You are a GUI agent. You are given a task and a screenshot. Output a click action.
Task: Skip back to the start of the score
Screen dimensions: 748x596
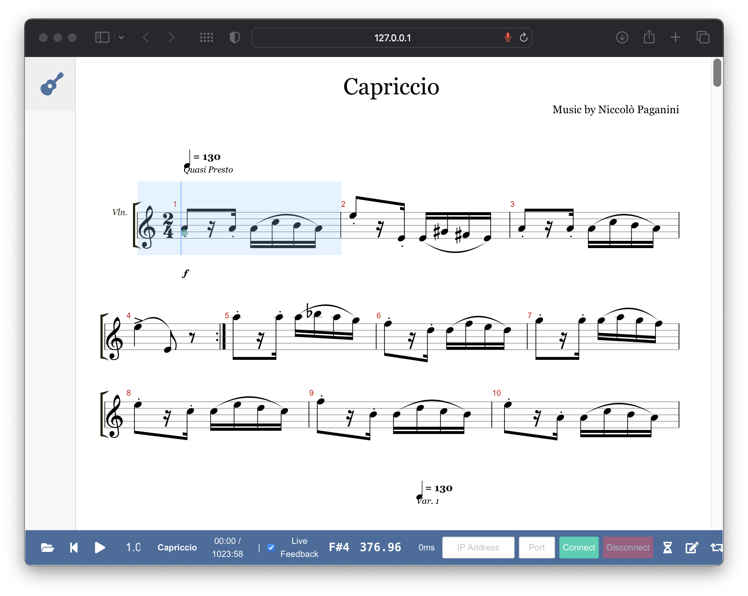click(x=74, y=548)
